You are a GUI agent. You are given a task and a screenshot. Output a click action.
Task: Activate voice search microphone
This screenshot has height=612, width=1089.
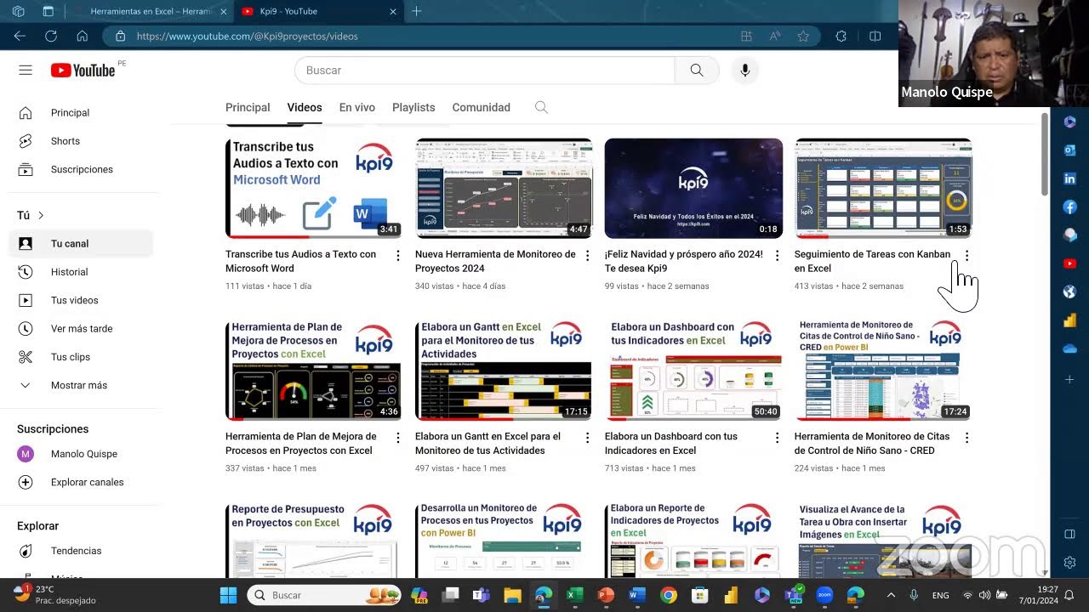744,71
